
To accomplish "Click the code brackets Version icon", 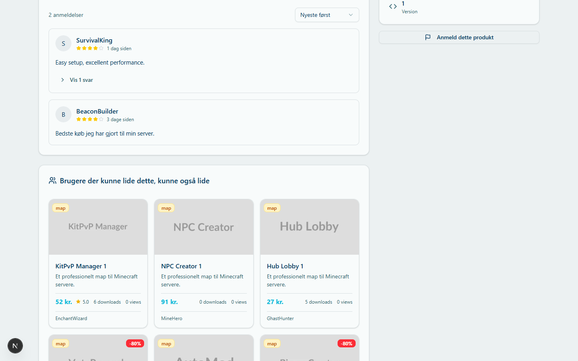I will pos(393,6).
